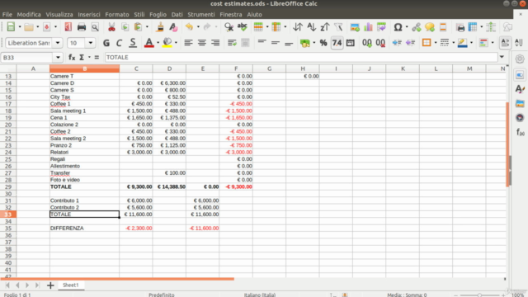This screenshot has width=528, height=297.
Task: Click the Sort descending icon
Action: pos(325,27)
